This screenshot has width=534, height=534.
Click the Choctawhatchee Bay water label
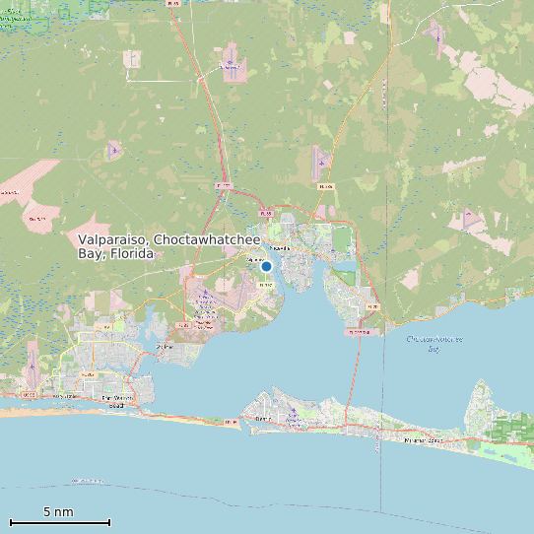point(434,344)
